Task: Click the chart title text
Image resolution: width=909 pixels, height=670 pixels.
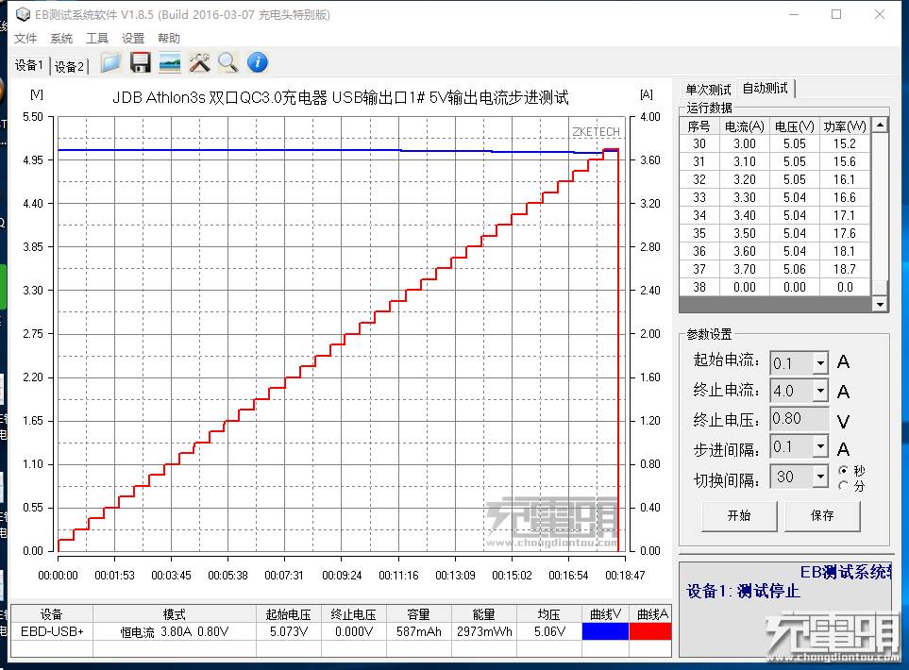Action: coord(341,97)
